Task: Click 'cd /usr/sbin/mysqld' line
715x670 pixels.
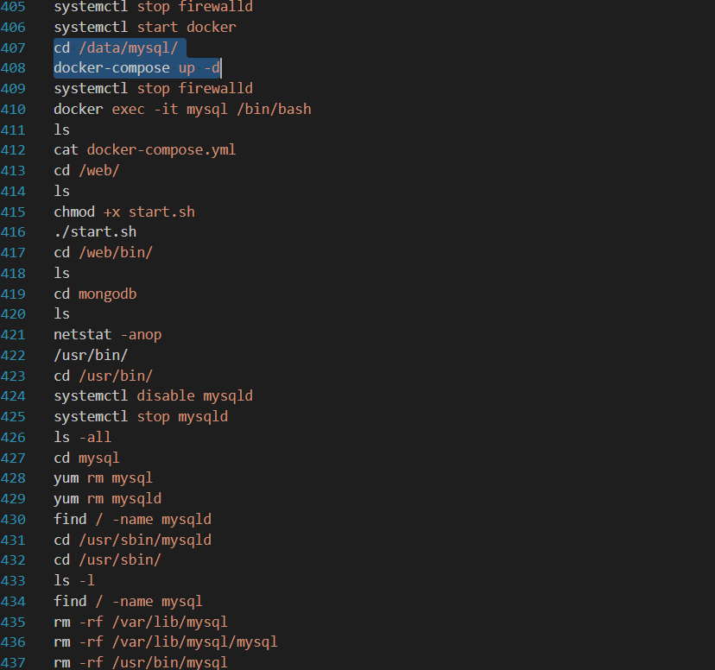Action: [132, 540]
